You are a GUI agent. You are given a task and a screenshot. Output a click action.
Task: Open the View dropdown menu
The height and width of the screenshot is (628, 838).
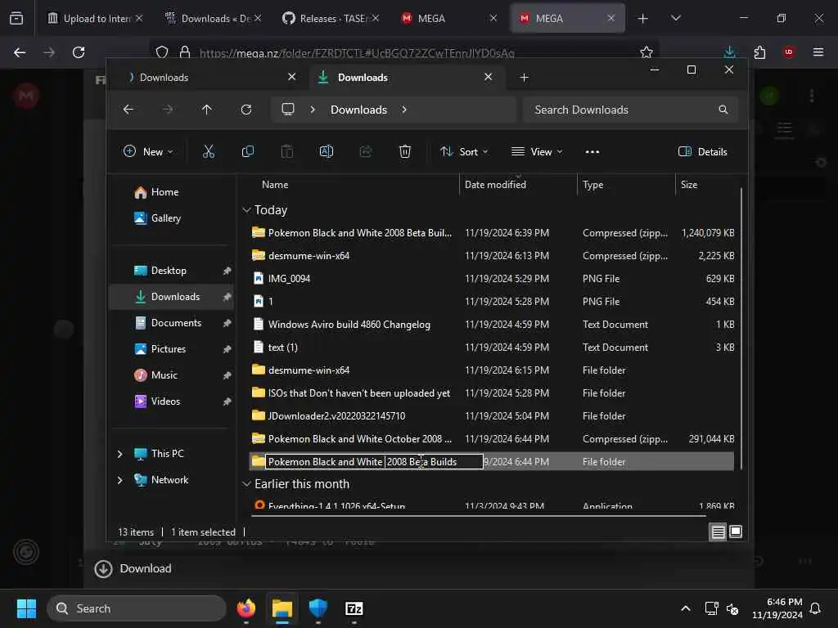pos(537,151)
